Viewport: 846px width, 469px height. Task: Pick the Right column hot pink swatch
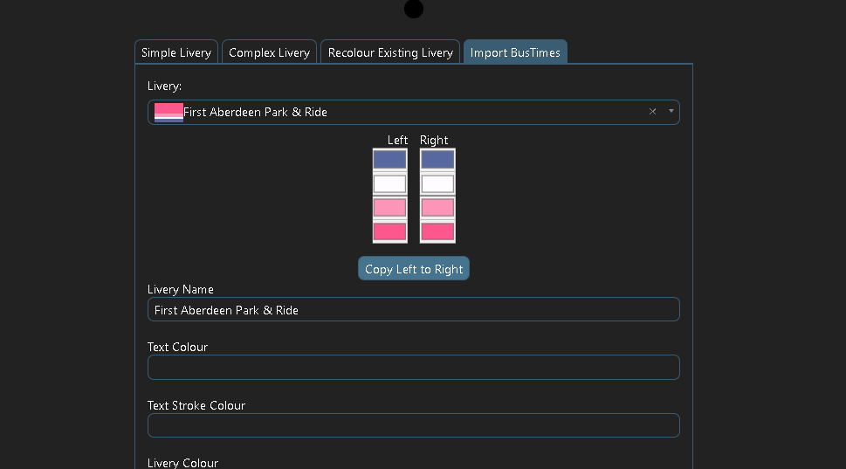point(437,232)
